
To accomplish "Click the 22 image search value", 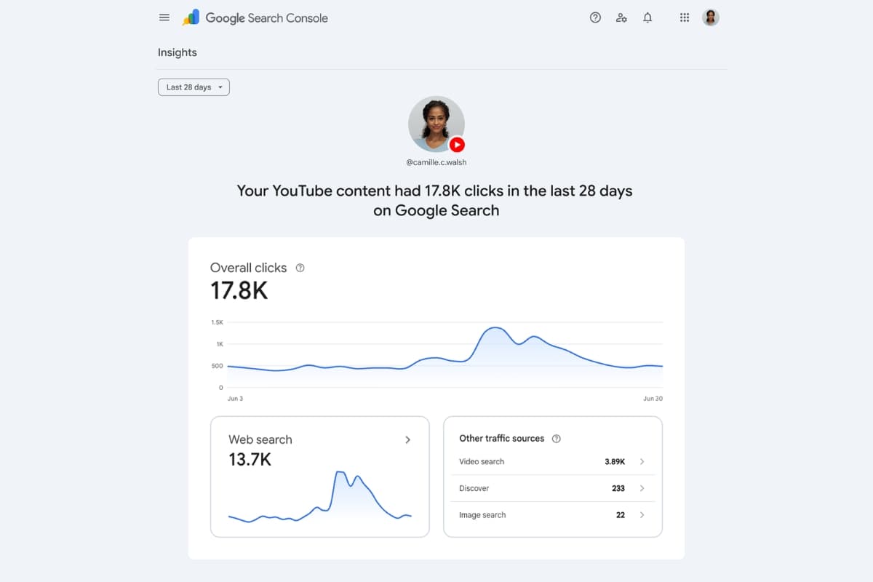I will (621, 515).
